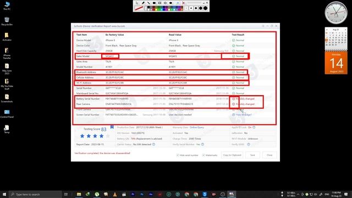Viewport: 352px width, 198px height.
Task: Open the Online Query warranty link
Action: coord(197,127)
